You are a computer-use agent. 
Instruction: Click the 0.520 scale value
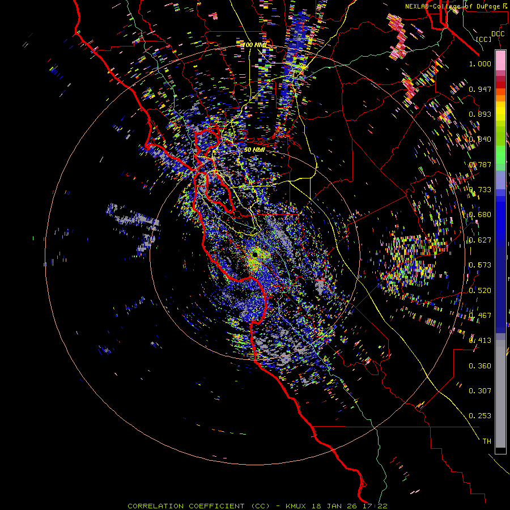(x=480, y=291)
